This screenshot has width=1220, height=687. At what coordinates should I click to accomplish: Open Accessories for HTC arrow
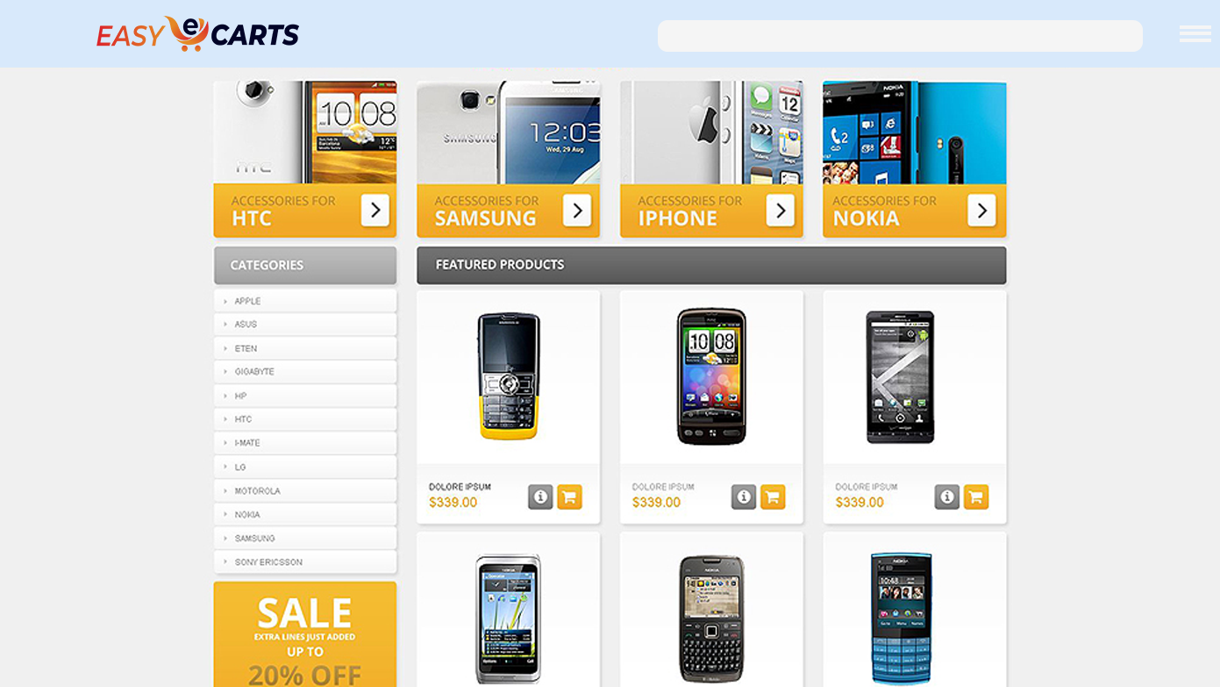tap(375, 211)
